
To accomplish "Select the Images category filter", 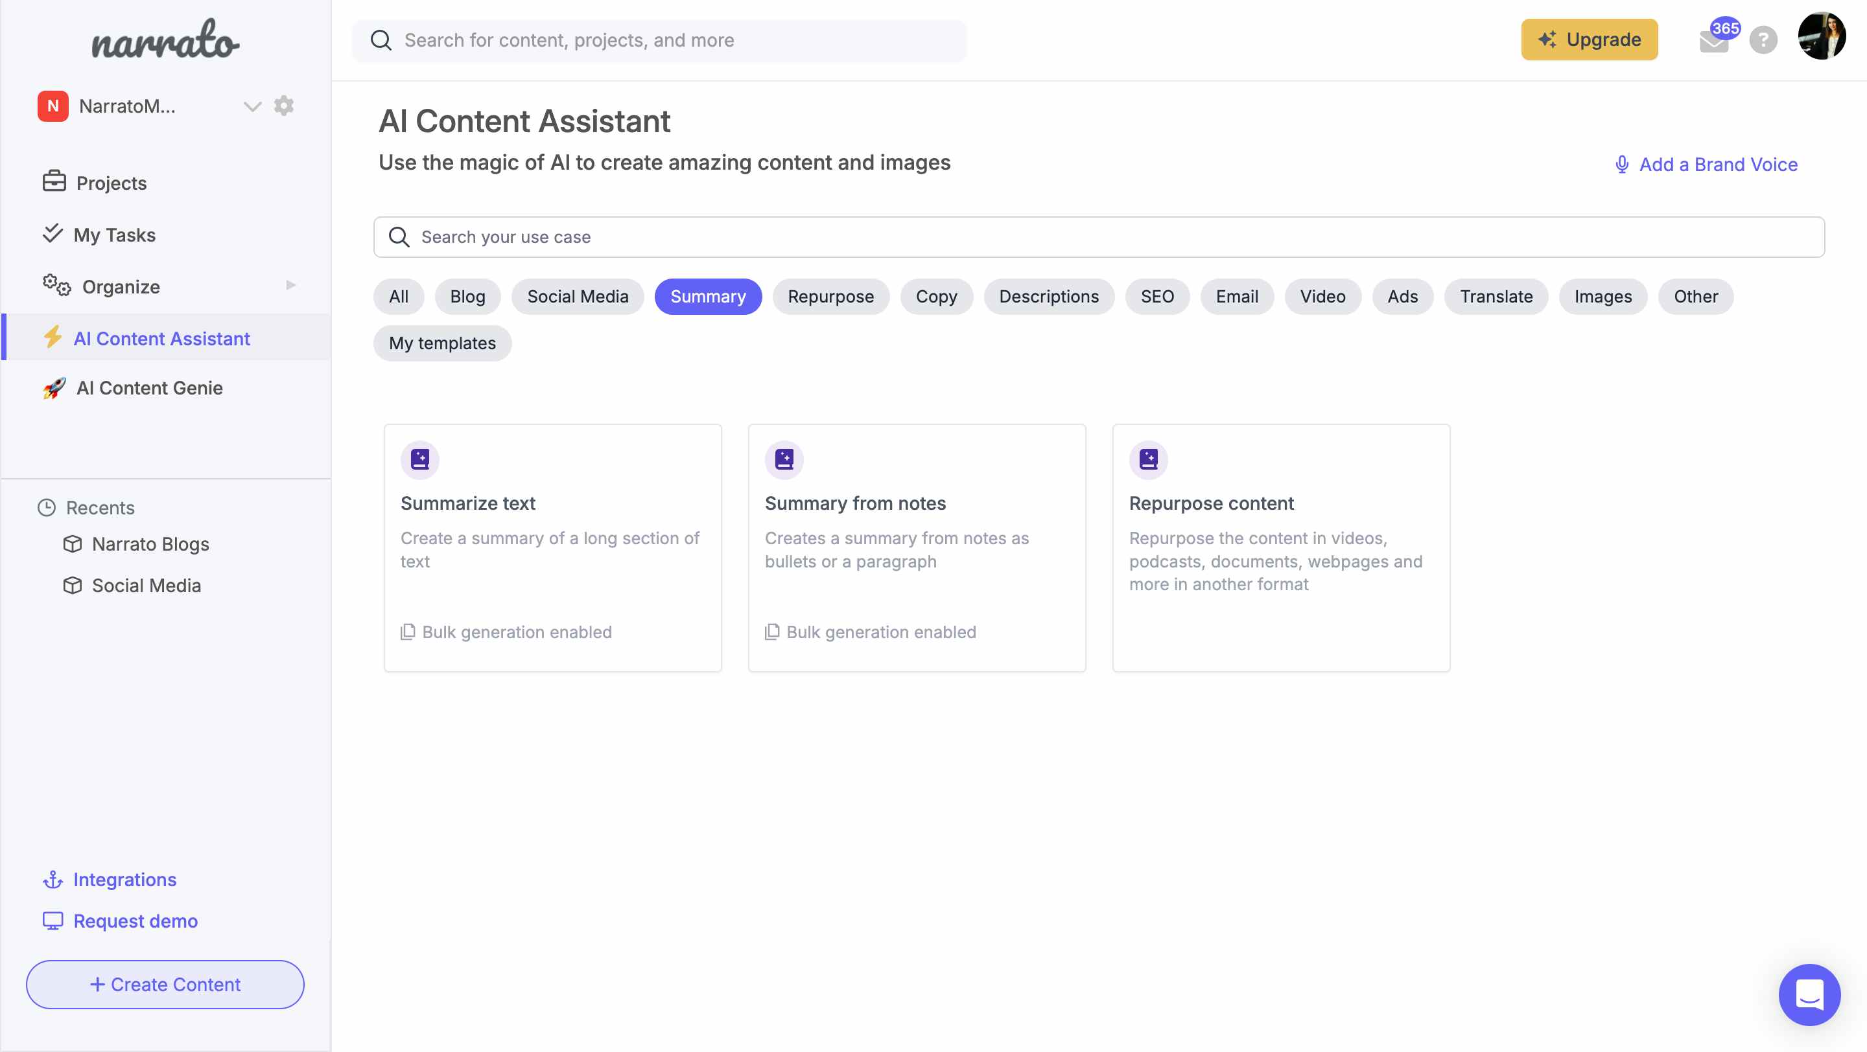I will coord(1603,296).
